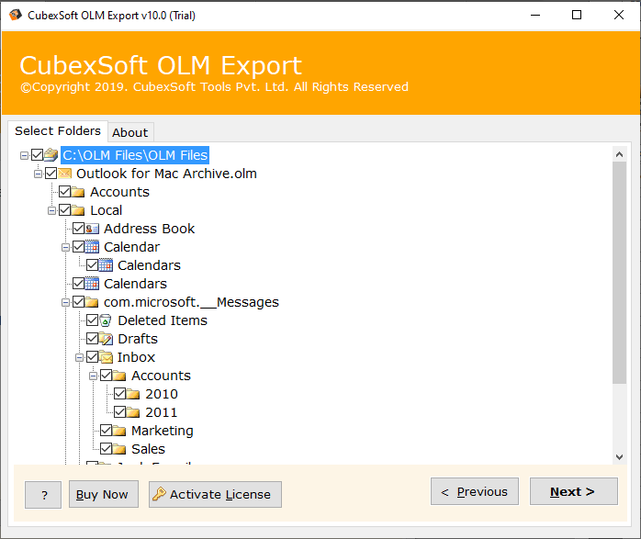This screenshot has width=641, height=539.
Task: Click the Address Book contact card icon
Action: [x=92, y=229]
